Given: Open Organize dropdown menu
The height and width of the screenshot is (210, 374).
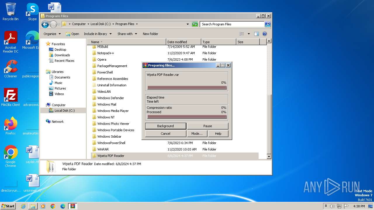Looking at the screenshot, I should pos(52,34).
